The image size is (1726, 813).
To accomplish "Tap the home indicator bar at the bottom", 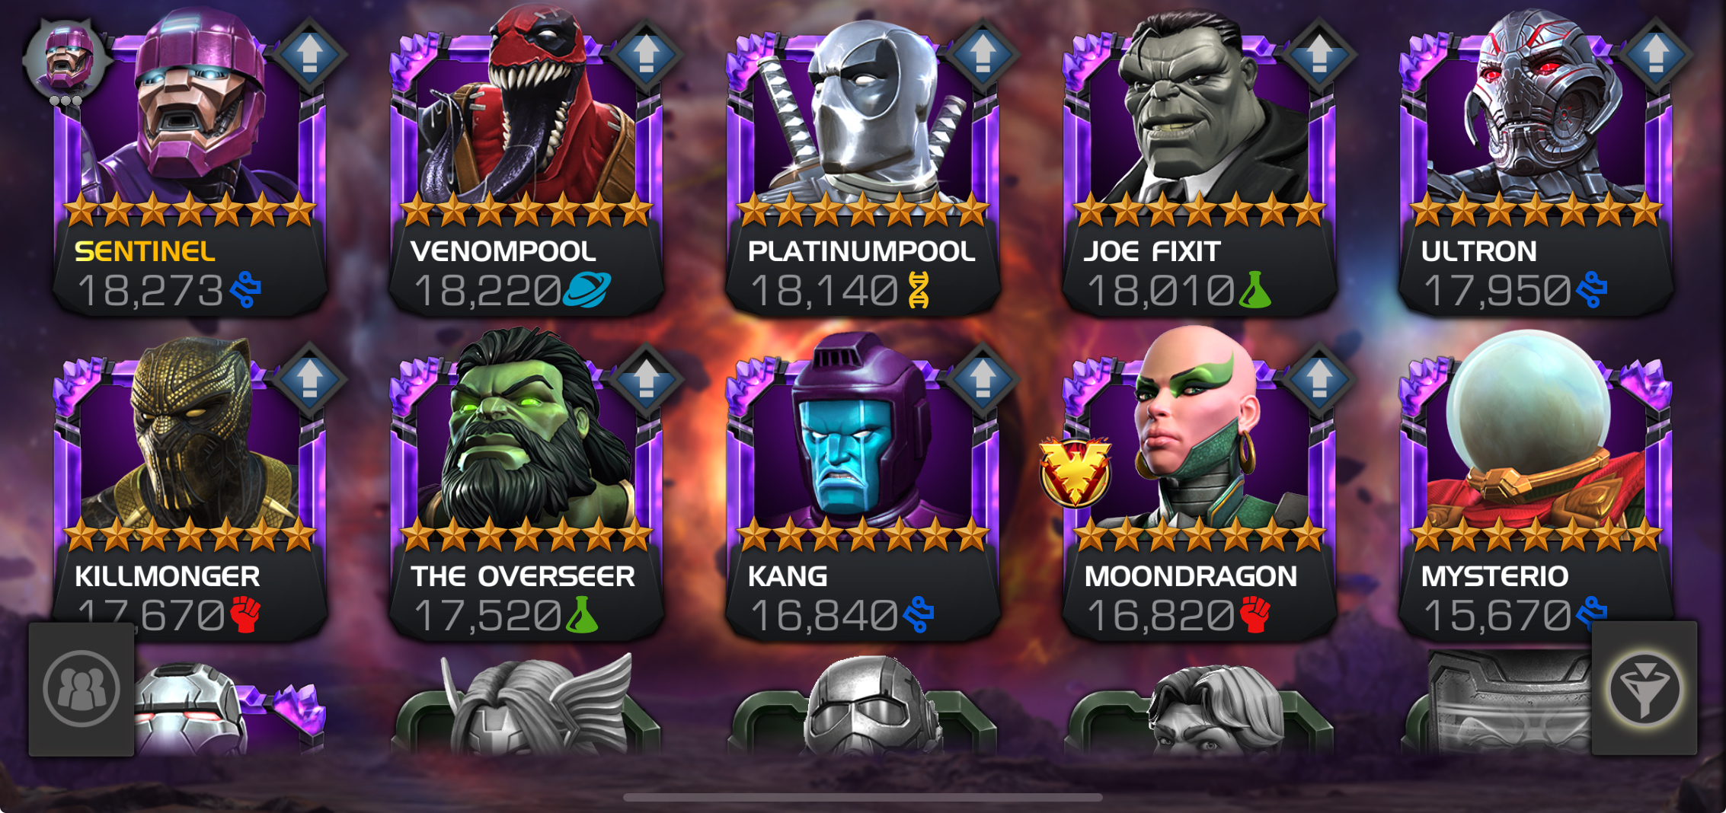I will click(x=863, y=797).
